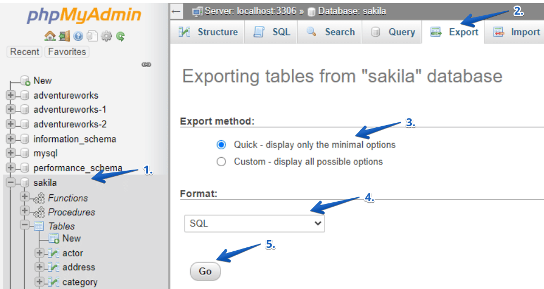Expand the adventureworks-1 database node

(x=11, y=109)
